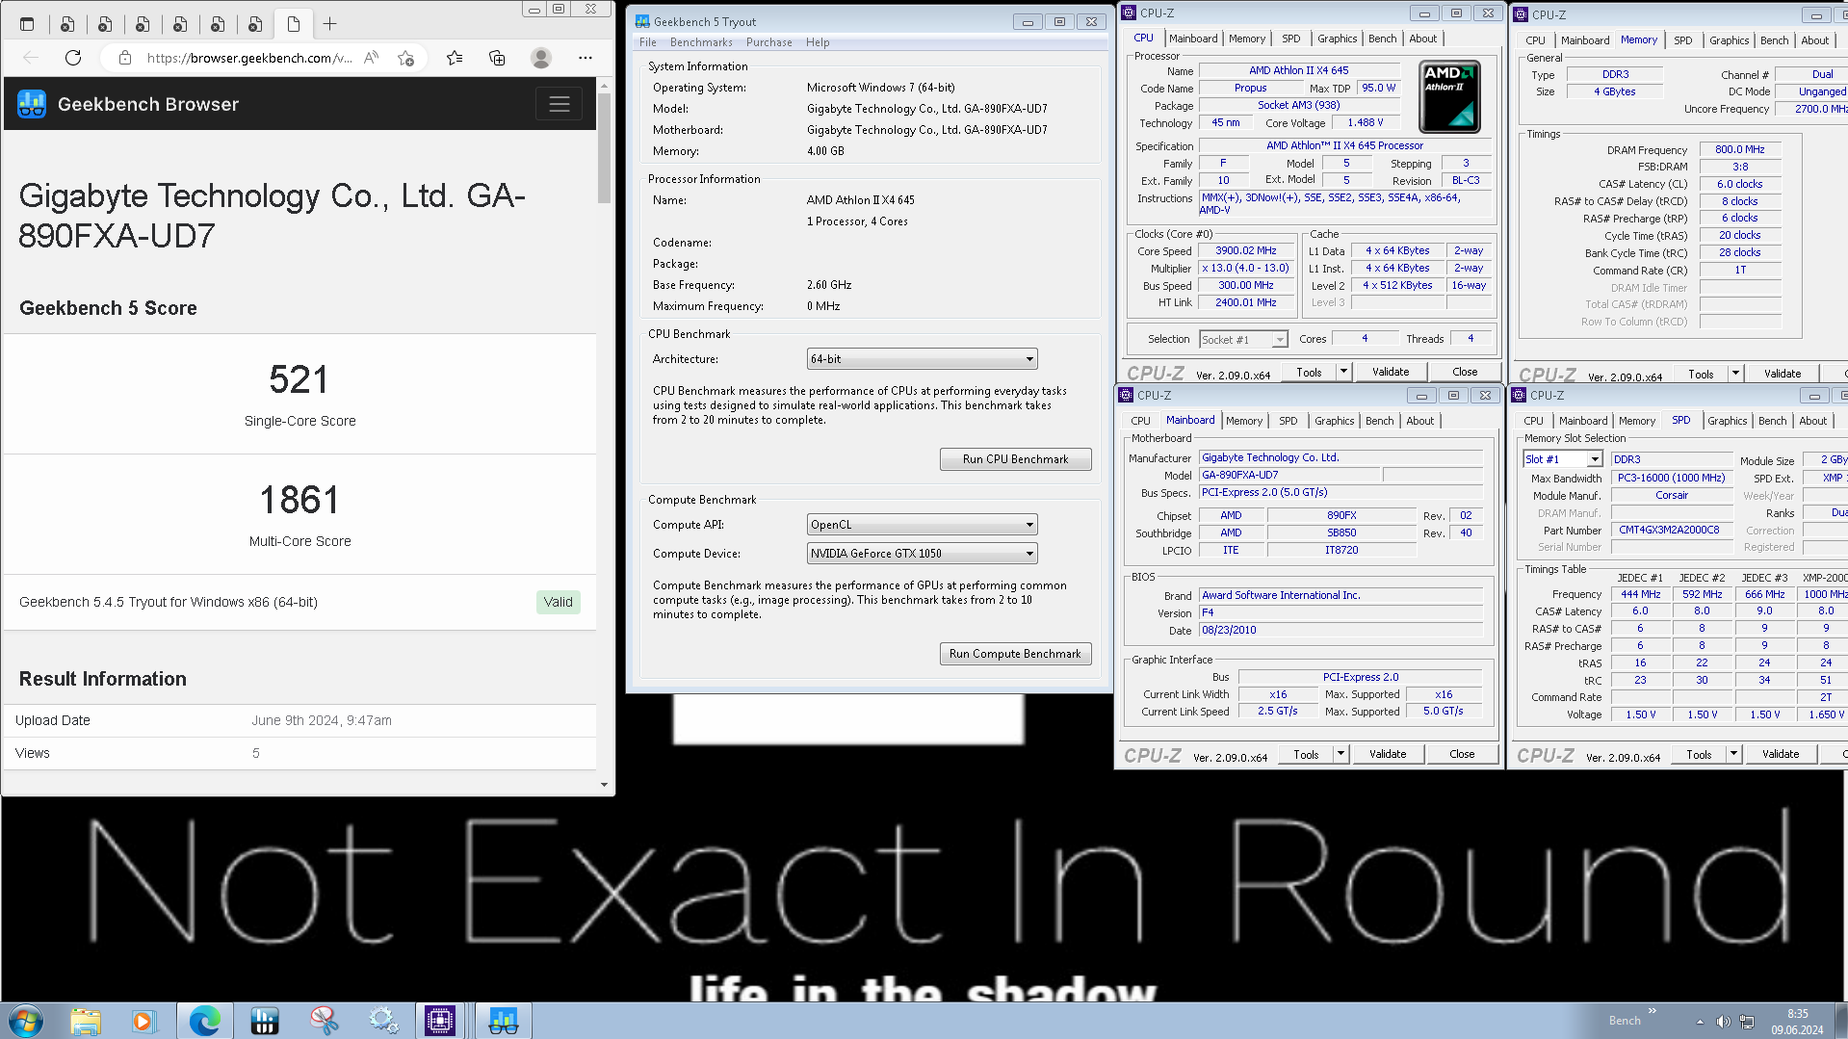Click Tools button in CPU-Z SPD window

click(x=1699, y=754)
